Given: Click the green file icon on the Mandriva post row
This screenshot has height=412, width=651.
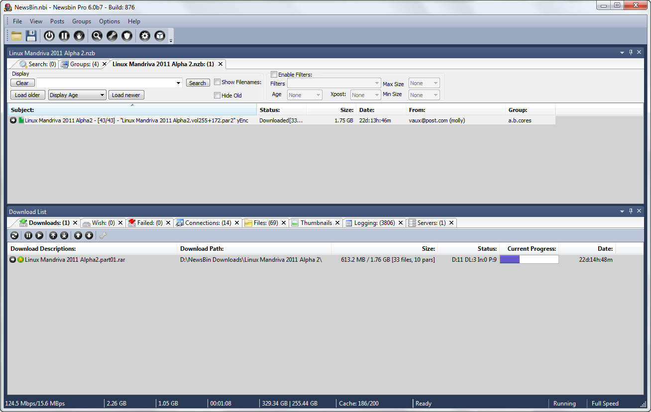Looking at the screenshot, I should (21, 120).
